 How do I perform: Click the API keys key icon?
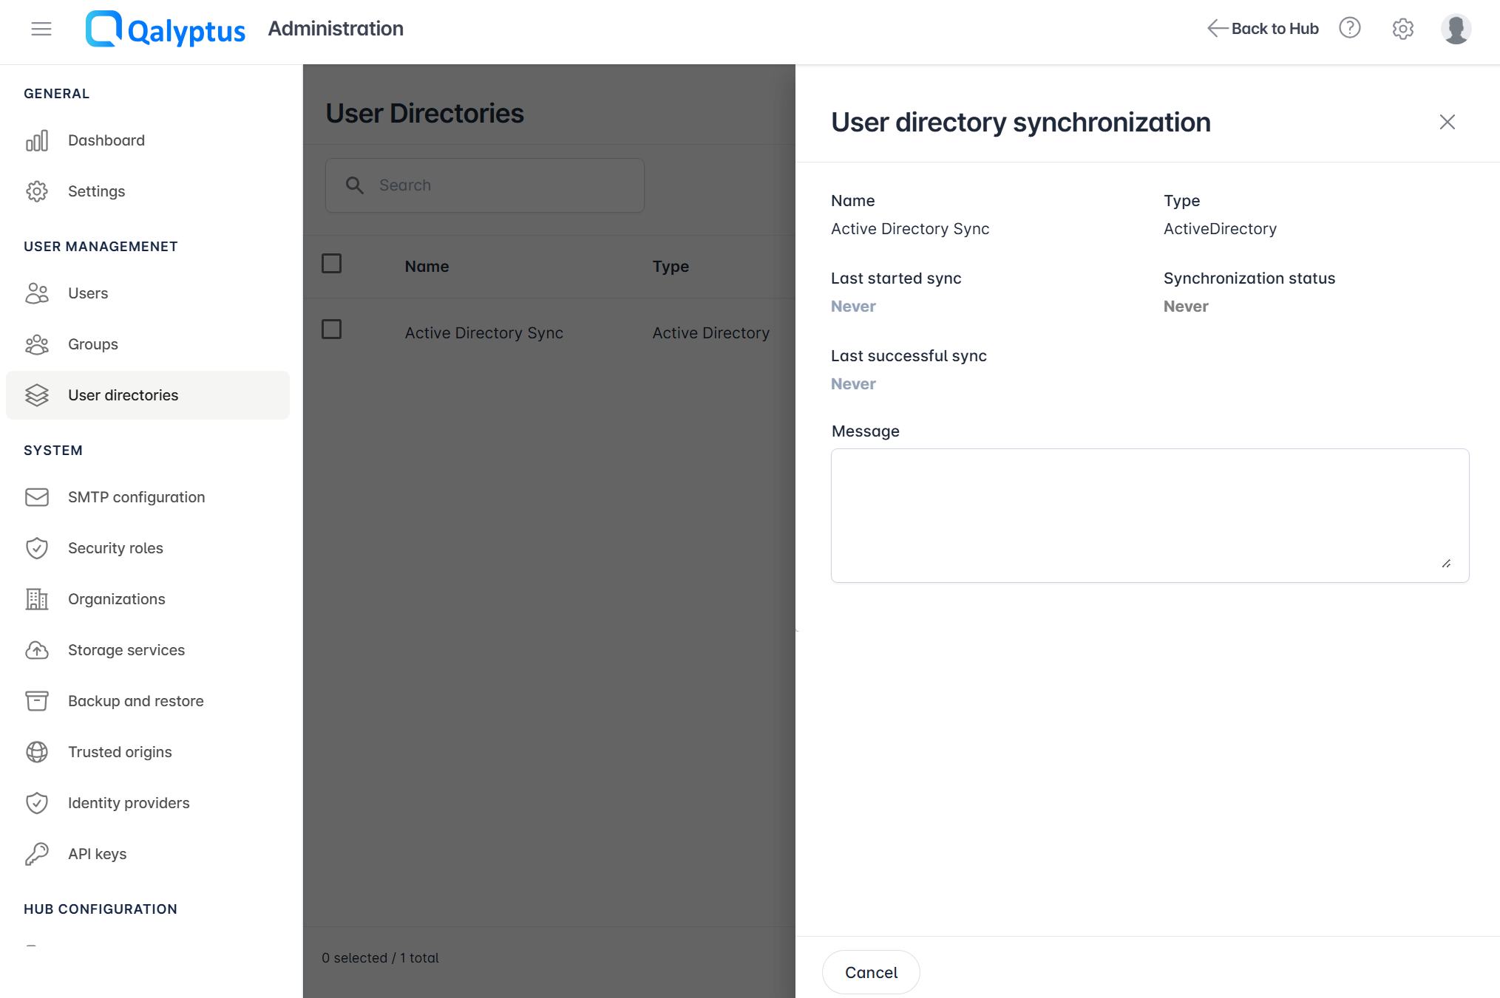(37, 854)
